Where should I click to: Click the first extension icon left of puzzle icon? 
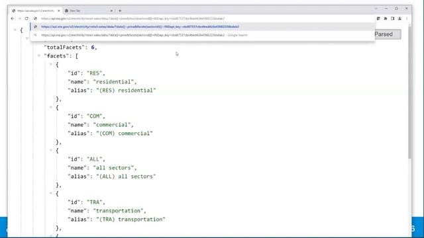[378, 19]
